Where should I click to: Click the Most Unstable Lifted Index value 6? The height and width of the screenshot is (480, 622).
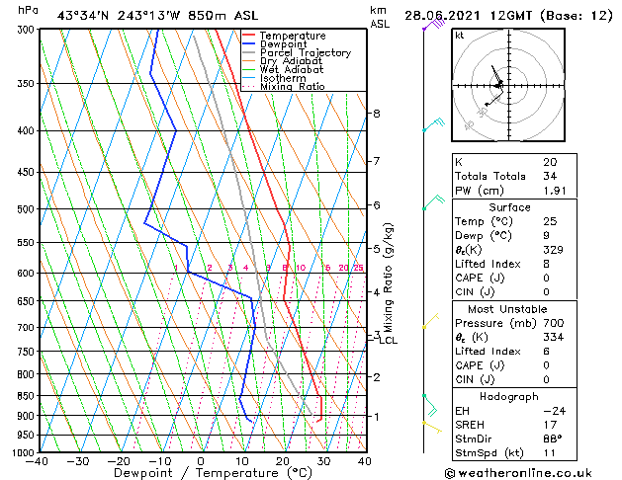[547, 352]
